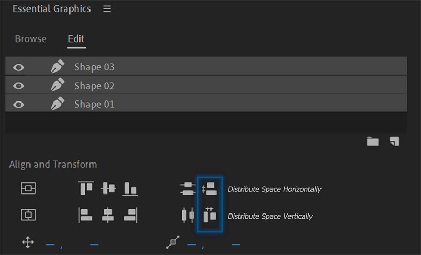Align selected shapes to bottom

click(x=130, y=188)
